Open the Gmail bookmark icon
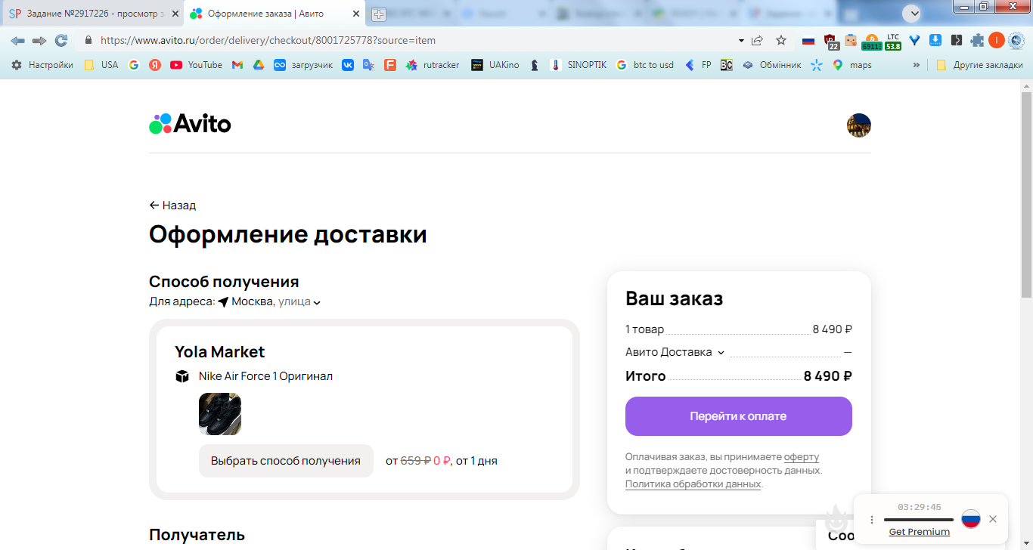 (x=237, y=65)
